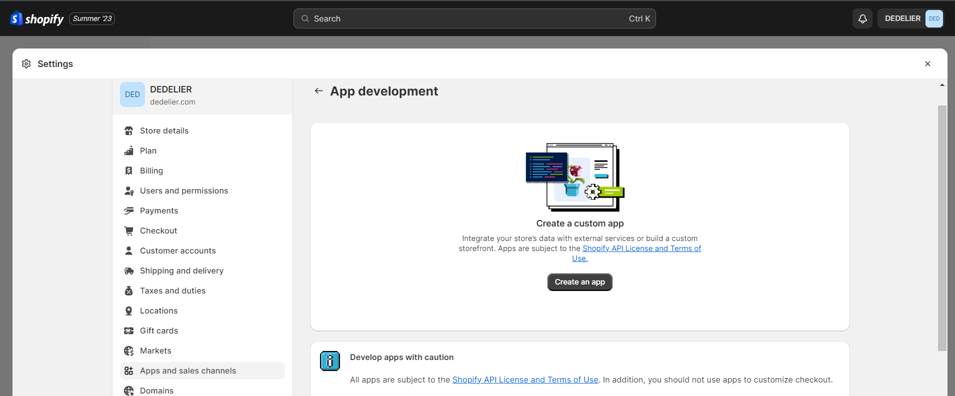Click the Store details storefront icon

[128, 130]
